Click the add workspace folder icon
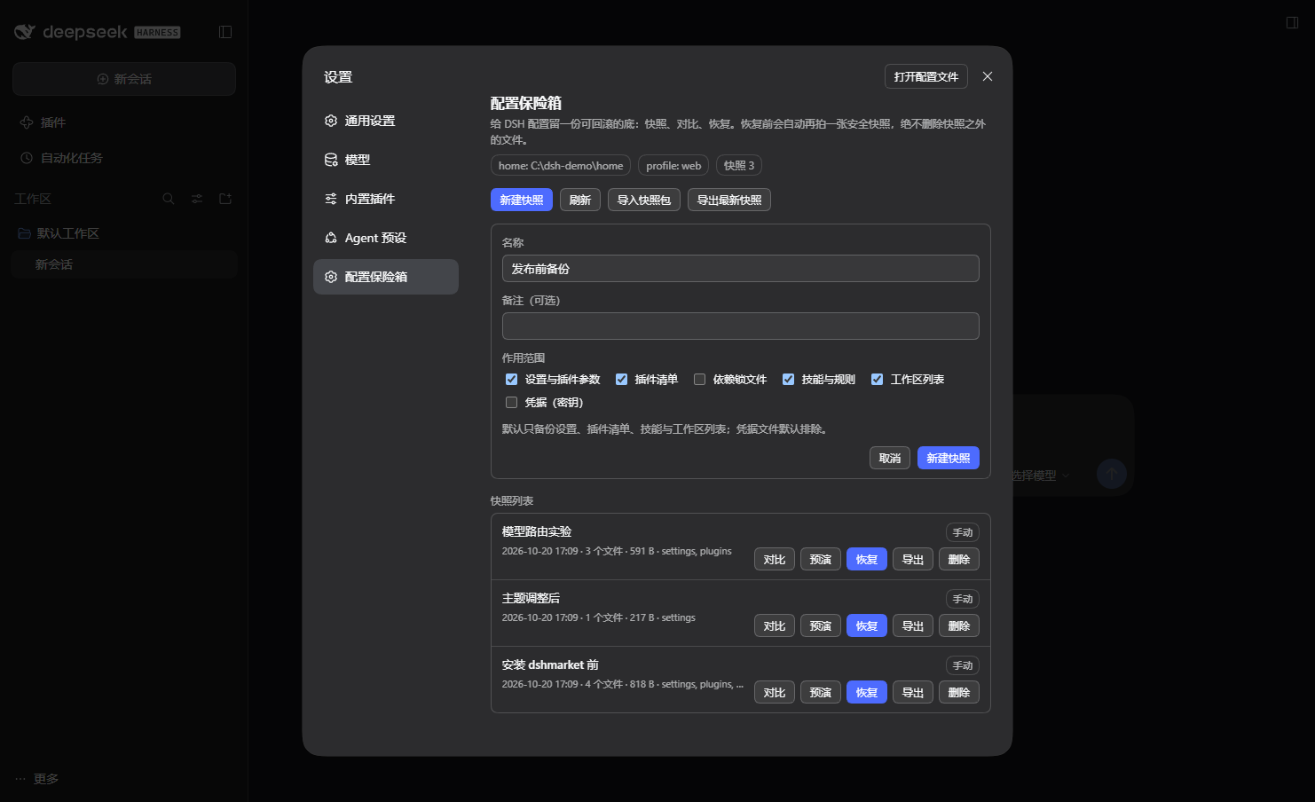Screen dimensions: 1315x802 tap(225, 199)
